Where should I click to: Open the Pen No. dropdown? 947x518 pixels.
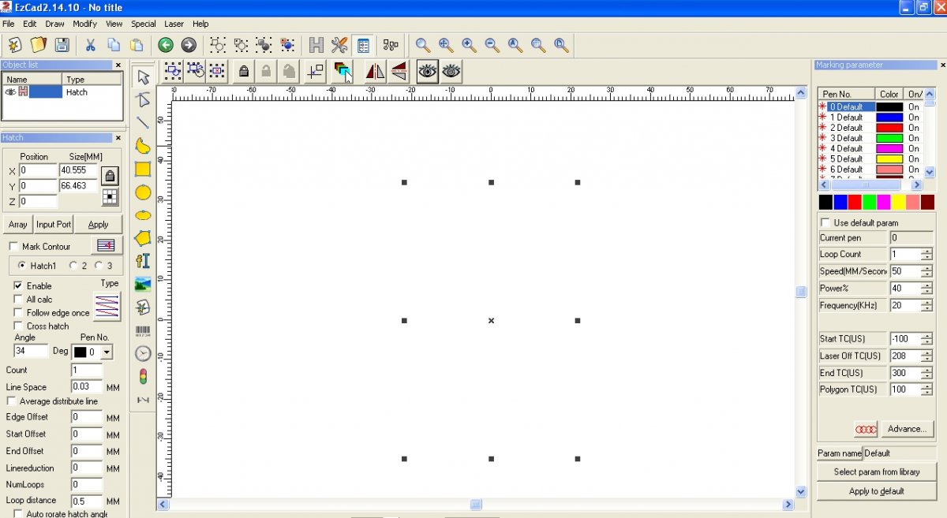(107, 352)
